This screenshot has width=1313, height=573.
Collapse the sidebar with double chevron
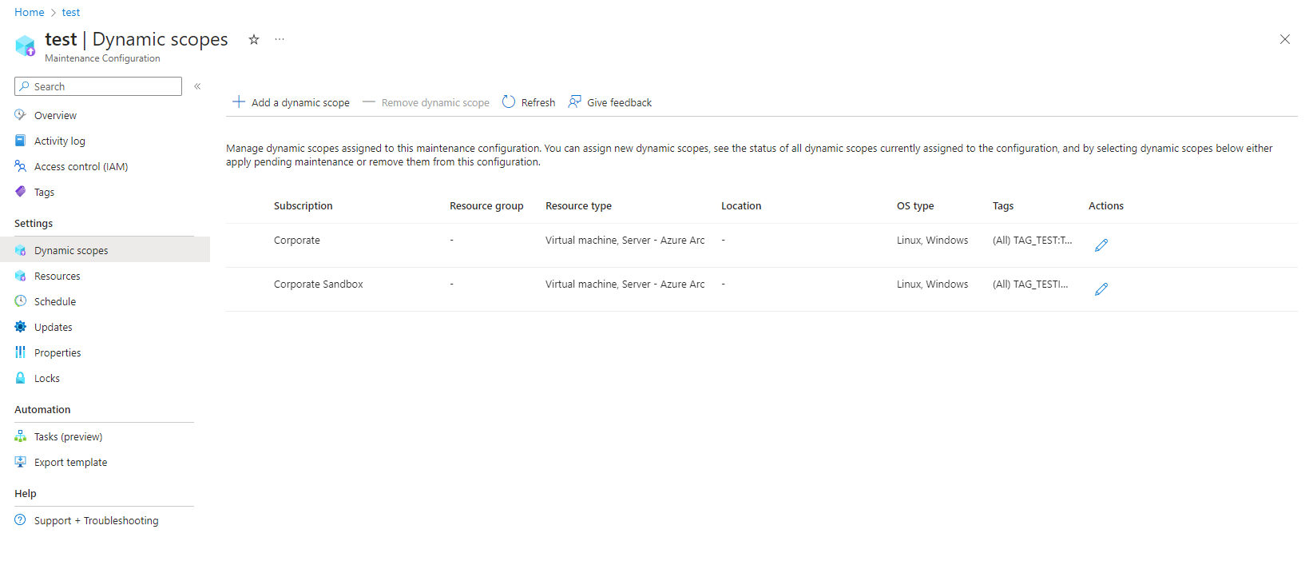(x=197, y=86)
